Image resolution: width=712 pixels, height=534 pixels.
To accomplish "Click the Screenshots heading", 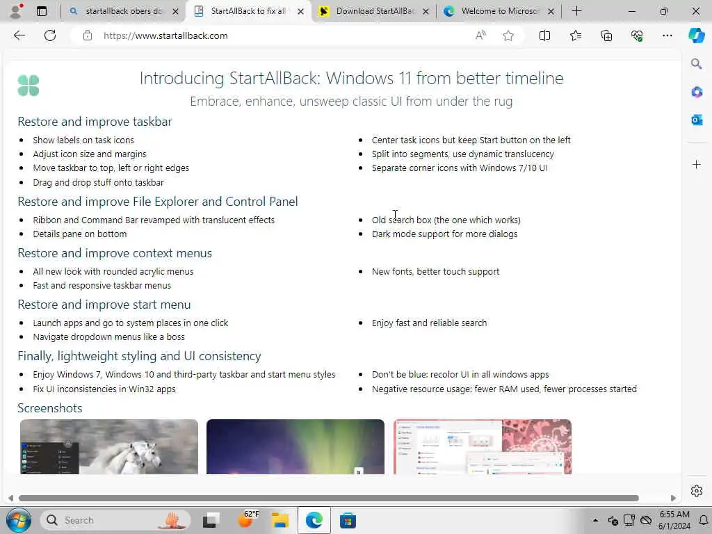I will (50, 407).
